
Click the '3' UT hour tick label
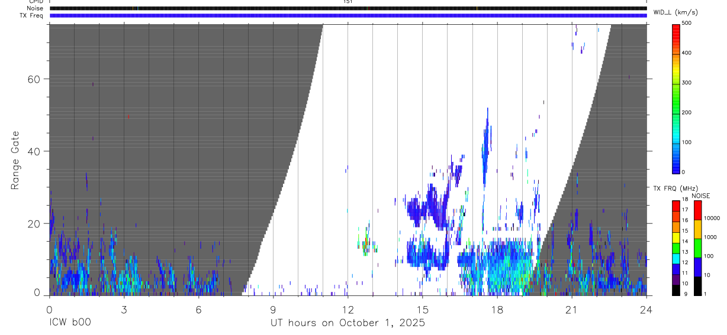coord(124,309)
